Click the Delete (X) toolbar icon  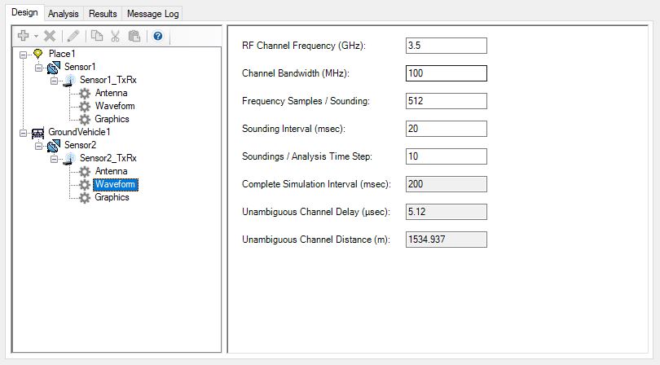[50, 36]
